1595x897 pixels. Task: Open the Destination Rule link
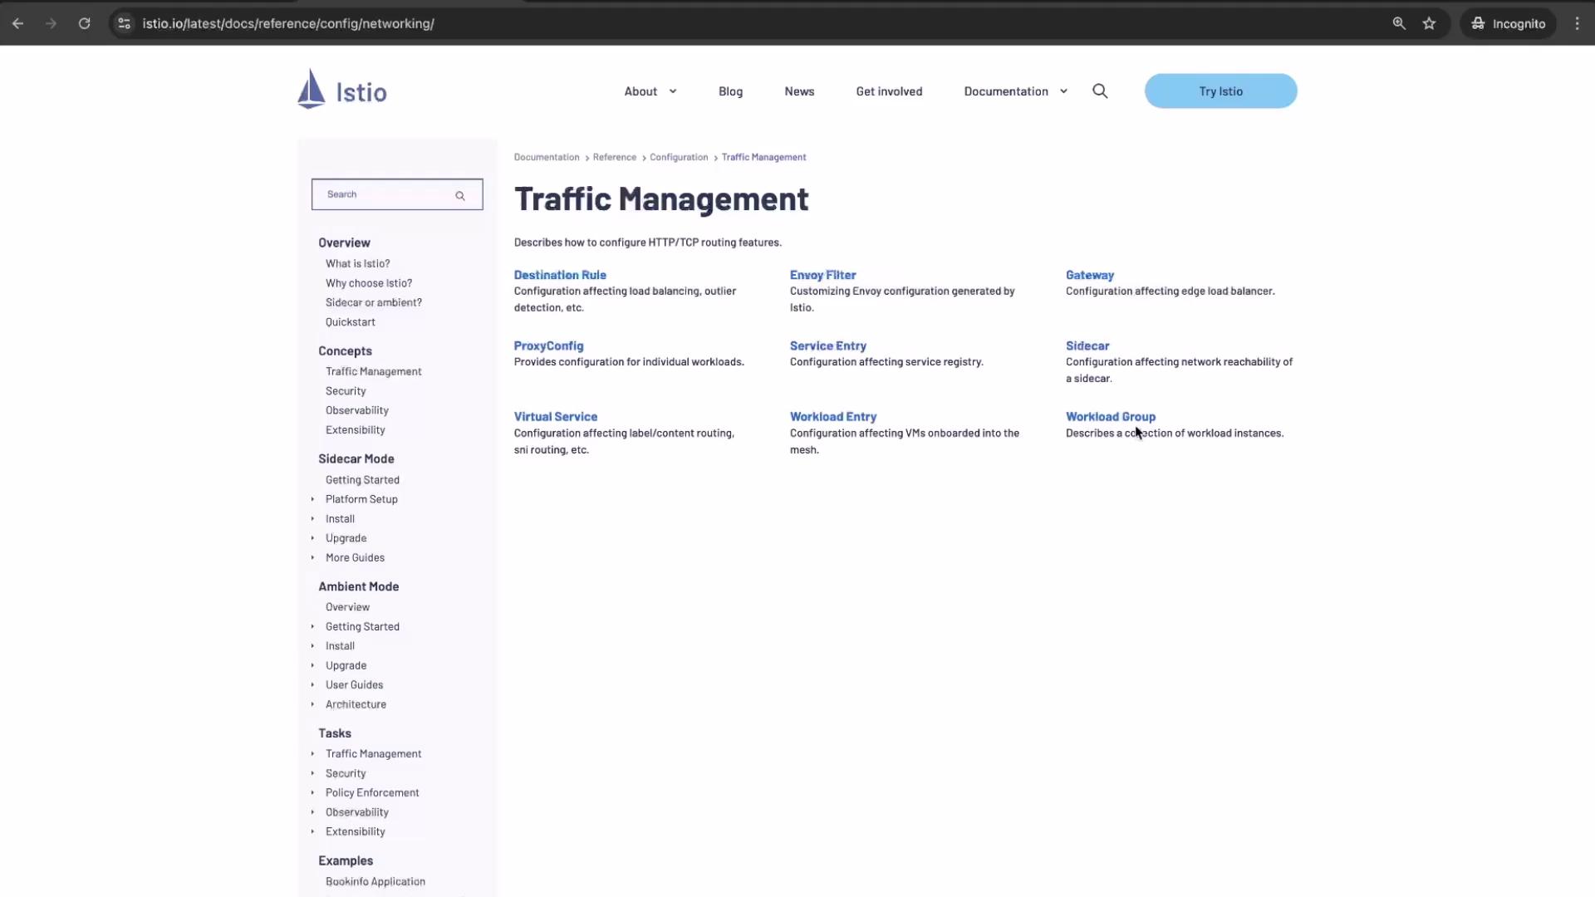coord(560,275)
